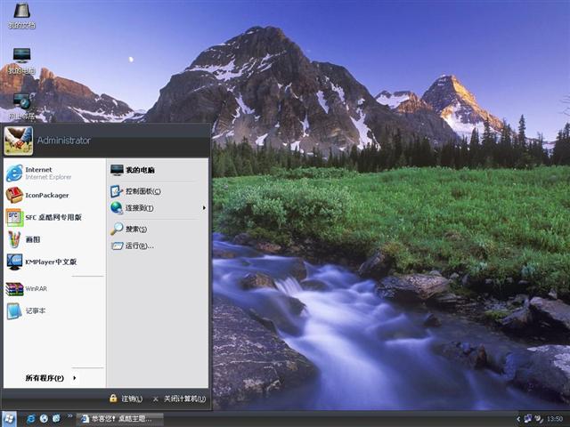Open 控制面板 (Control Panel) entry
The image size is (570, 427).
142,191
